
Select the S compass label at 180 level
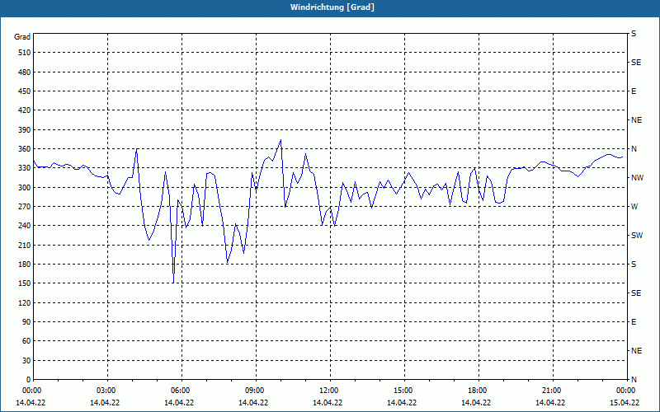(634, 265)
